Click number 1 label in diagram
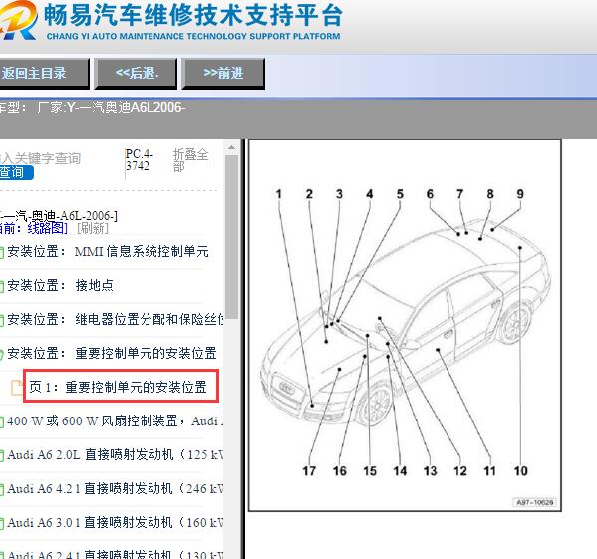The width and height of the screenshot is (597, 559). pyautogui.click(x=279, y=194)
